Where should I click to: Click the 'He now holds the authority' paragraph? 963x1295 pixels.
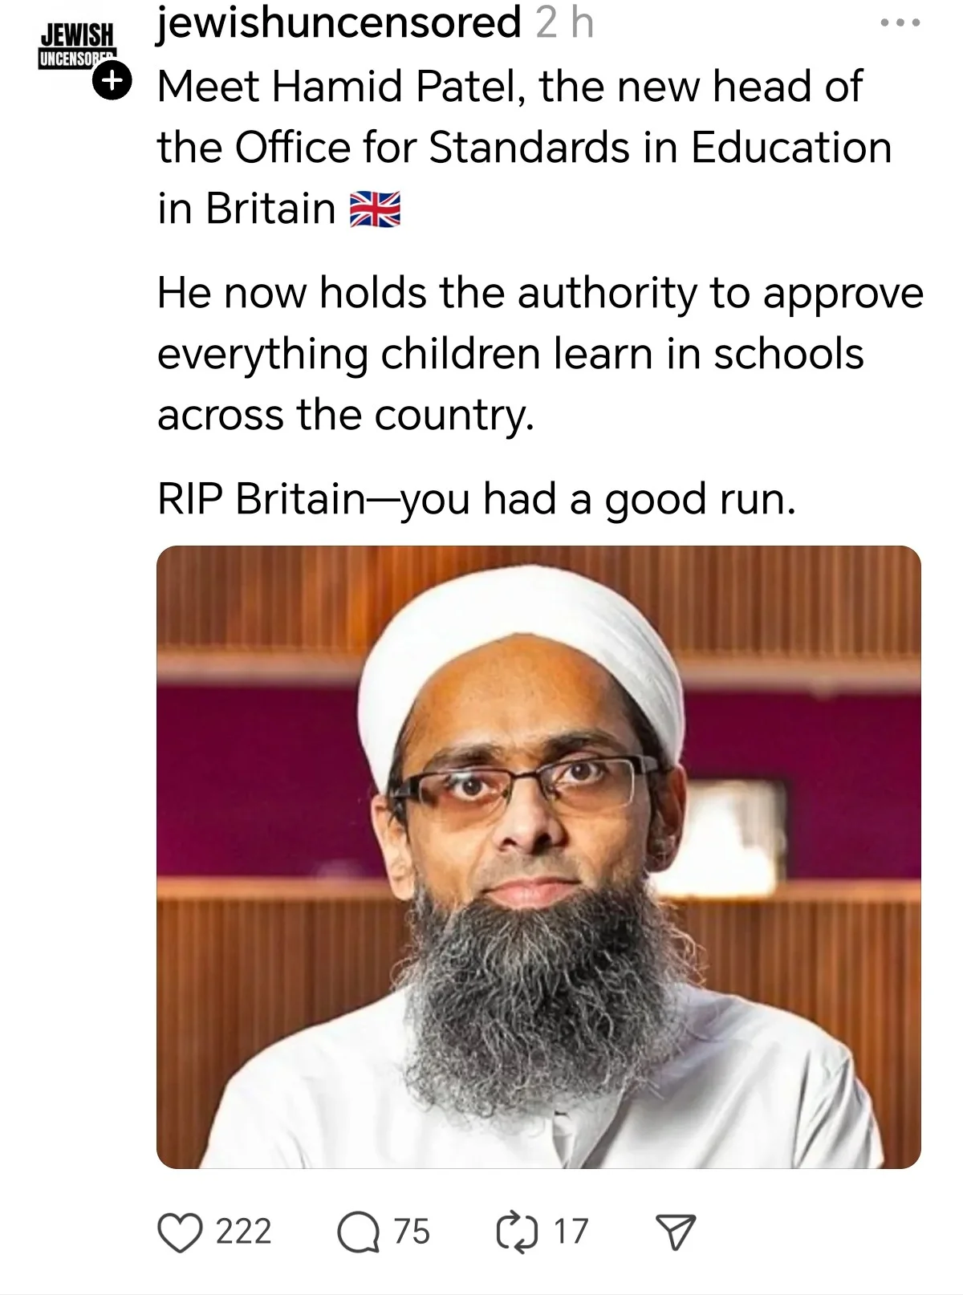coord(540,354)
